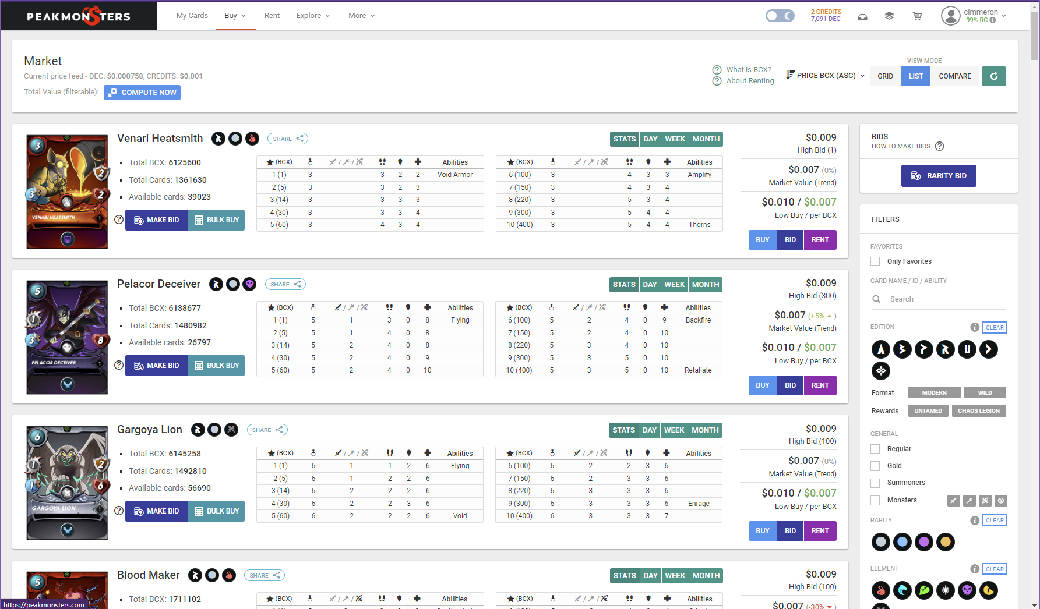Click Make Bid for Gargoya Lion

coord(156,511)
